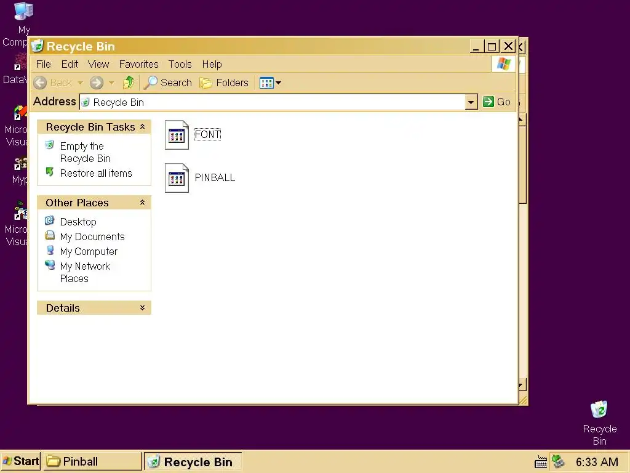The height and width of the screenshot is (473, 630).
Task: Switch to Pinball taskbar button
Action: click(x=92, y=461)
